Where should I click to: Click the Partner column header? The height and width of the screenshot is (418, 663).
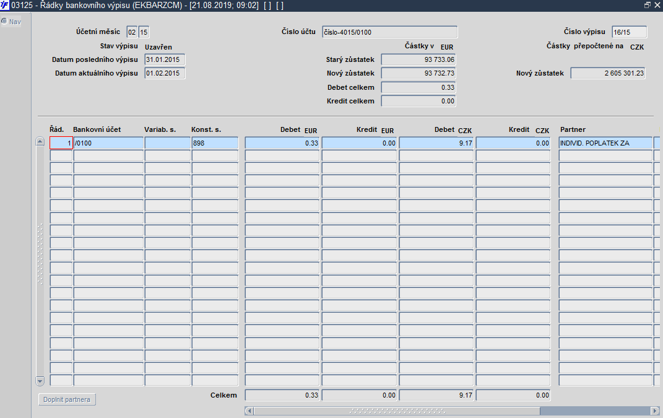click(x=573, y=129)
